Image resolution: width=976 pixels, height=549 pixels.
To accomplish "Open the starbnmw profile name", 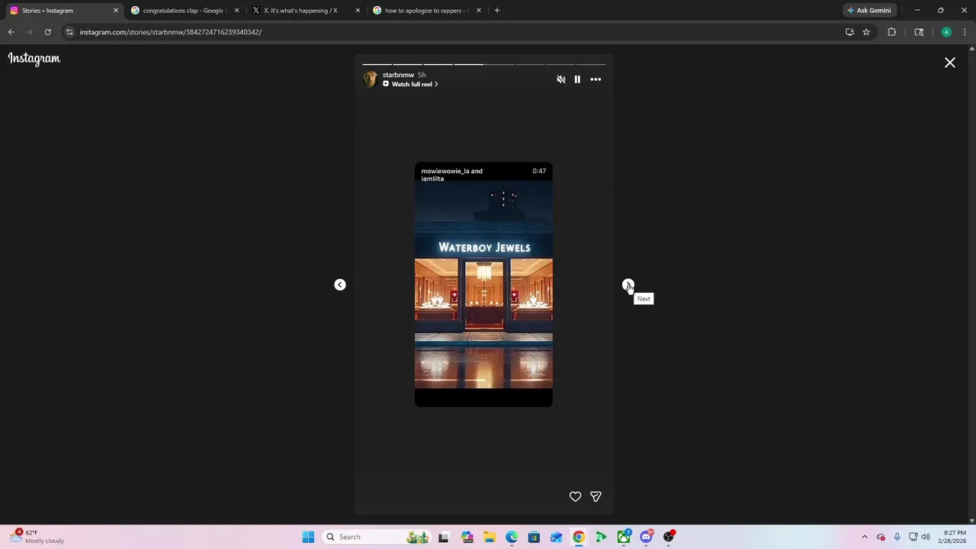I will (x=398, y=75).
